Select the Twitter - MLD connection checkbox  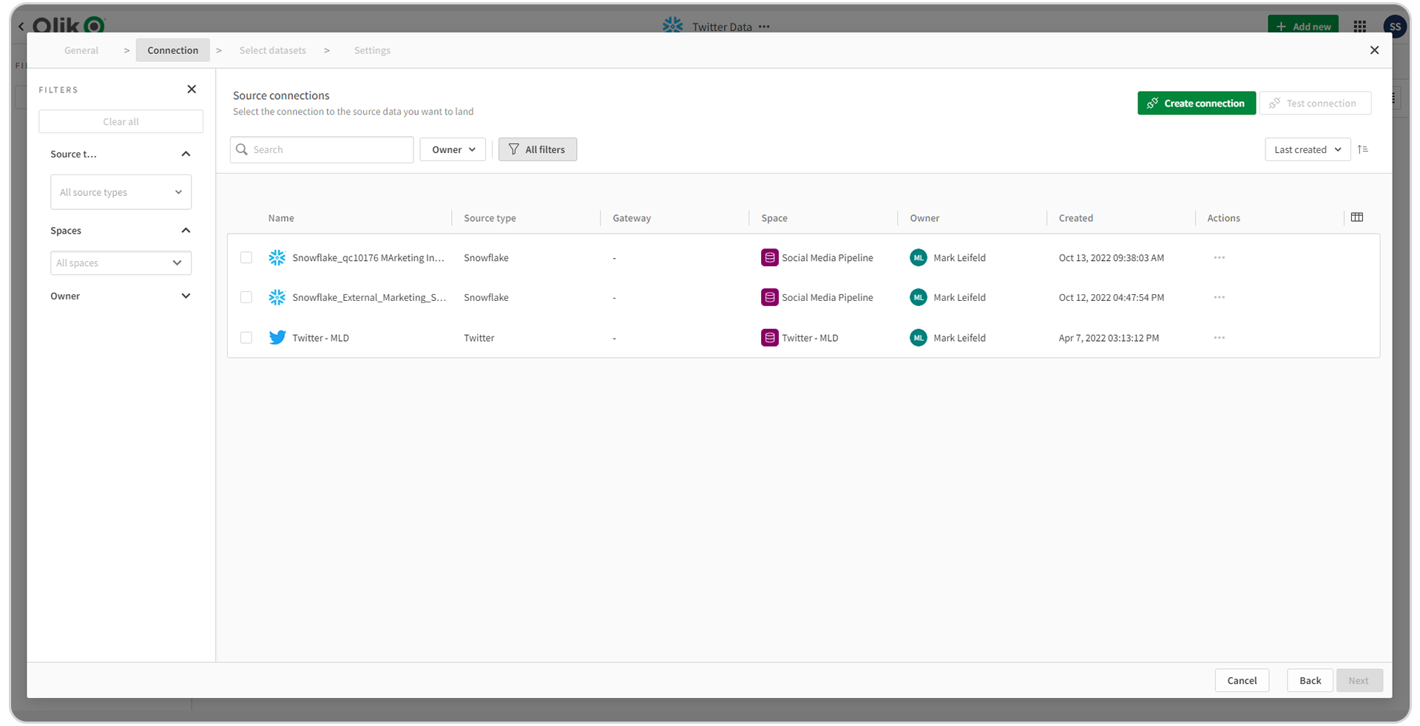click(246, 337)
